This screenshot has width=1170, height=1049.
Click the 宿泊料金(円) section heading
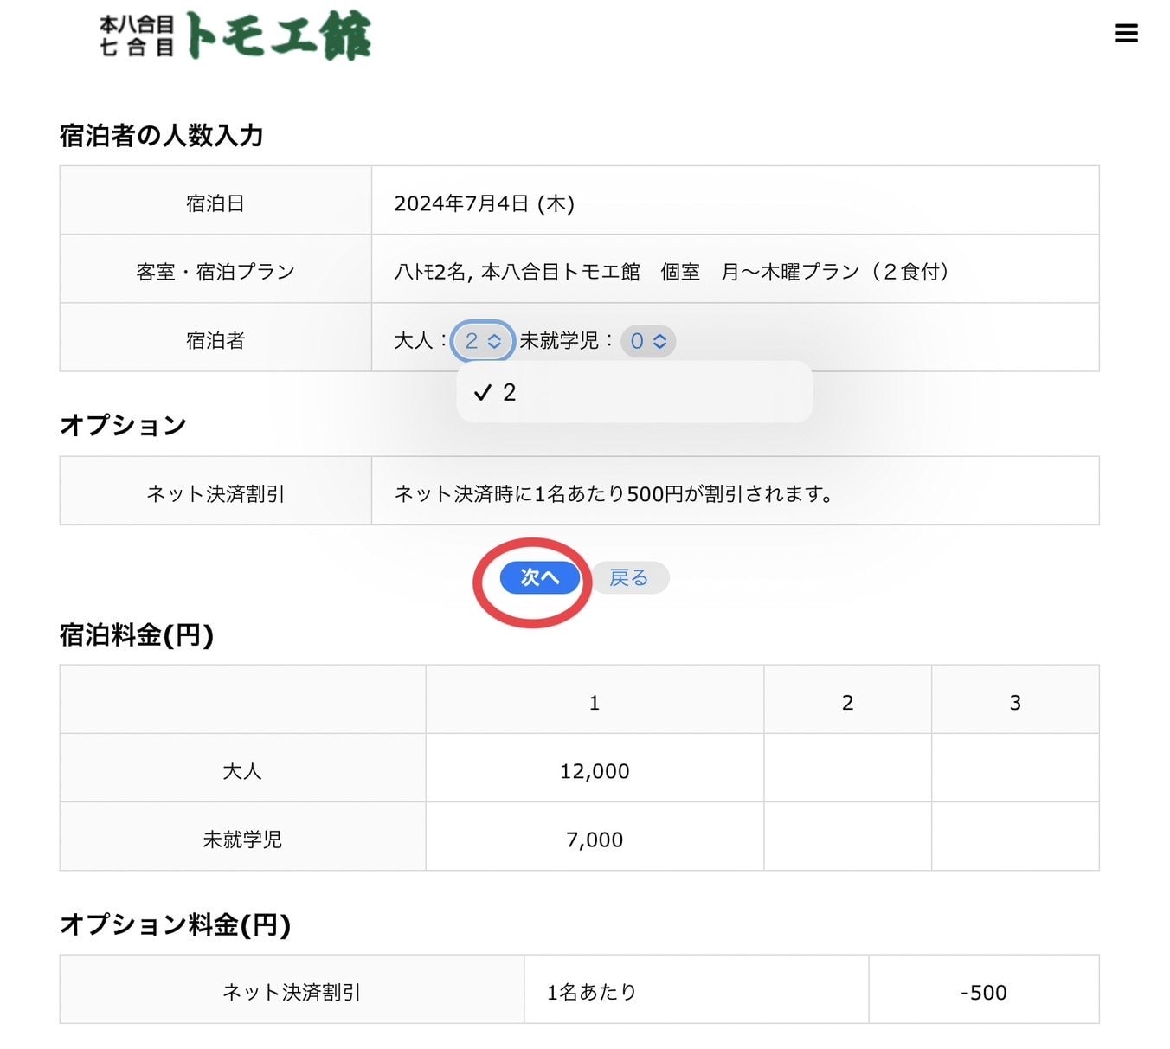point(137,635)
